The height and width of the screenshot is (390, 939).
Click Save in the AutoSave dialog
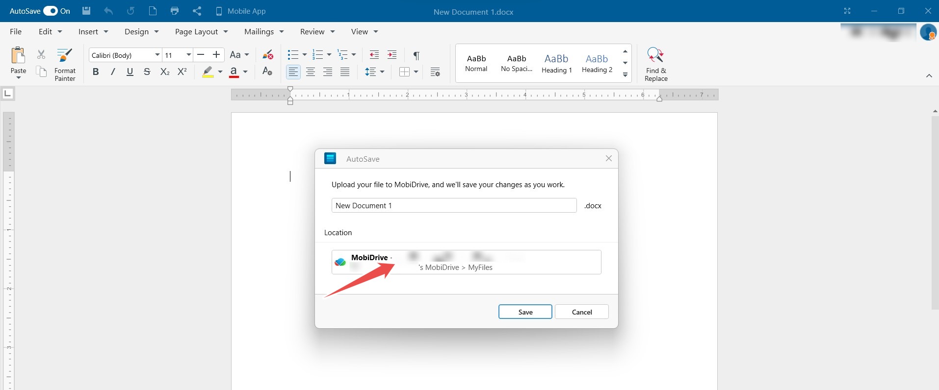pyautogui.click(x=525, y=312)
